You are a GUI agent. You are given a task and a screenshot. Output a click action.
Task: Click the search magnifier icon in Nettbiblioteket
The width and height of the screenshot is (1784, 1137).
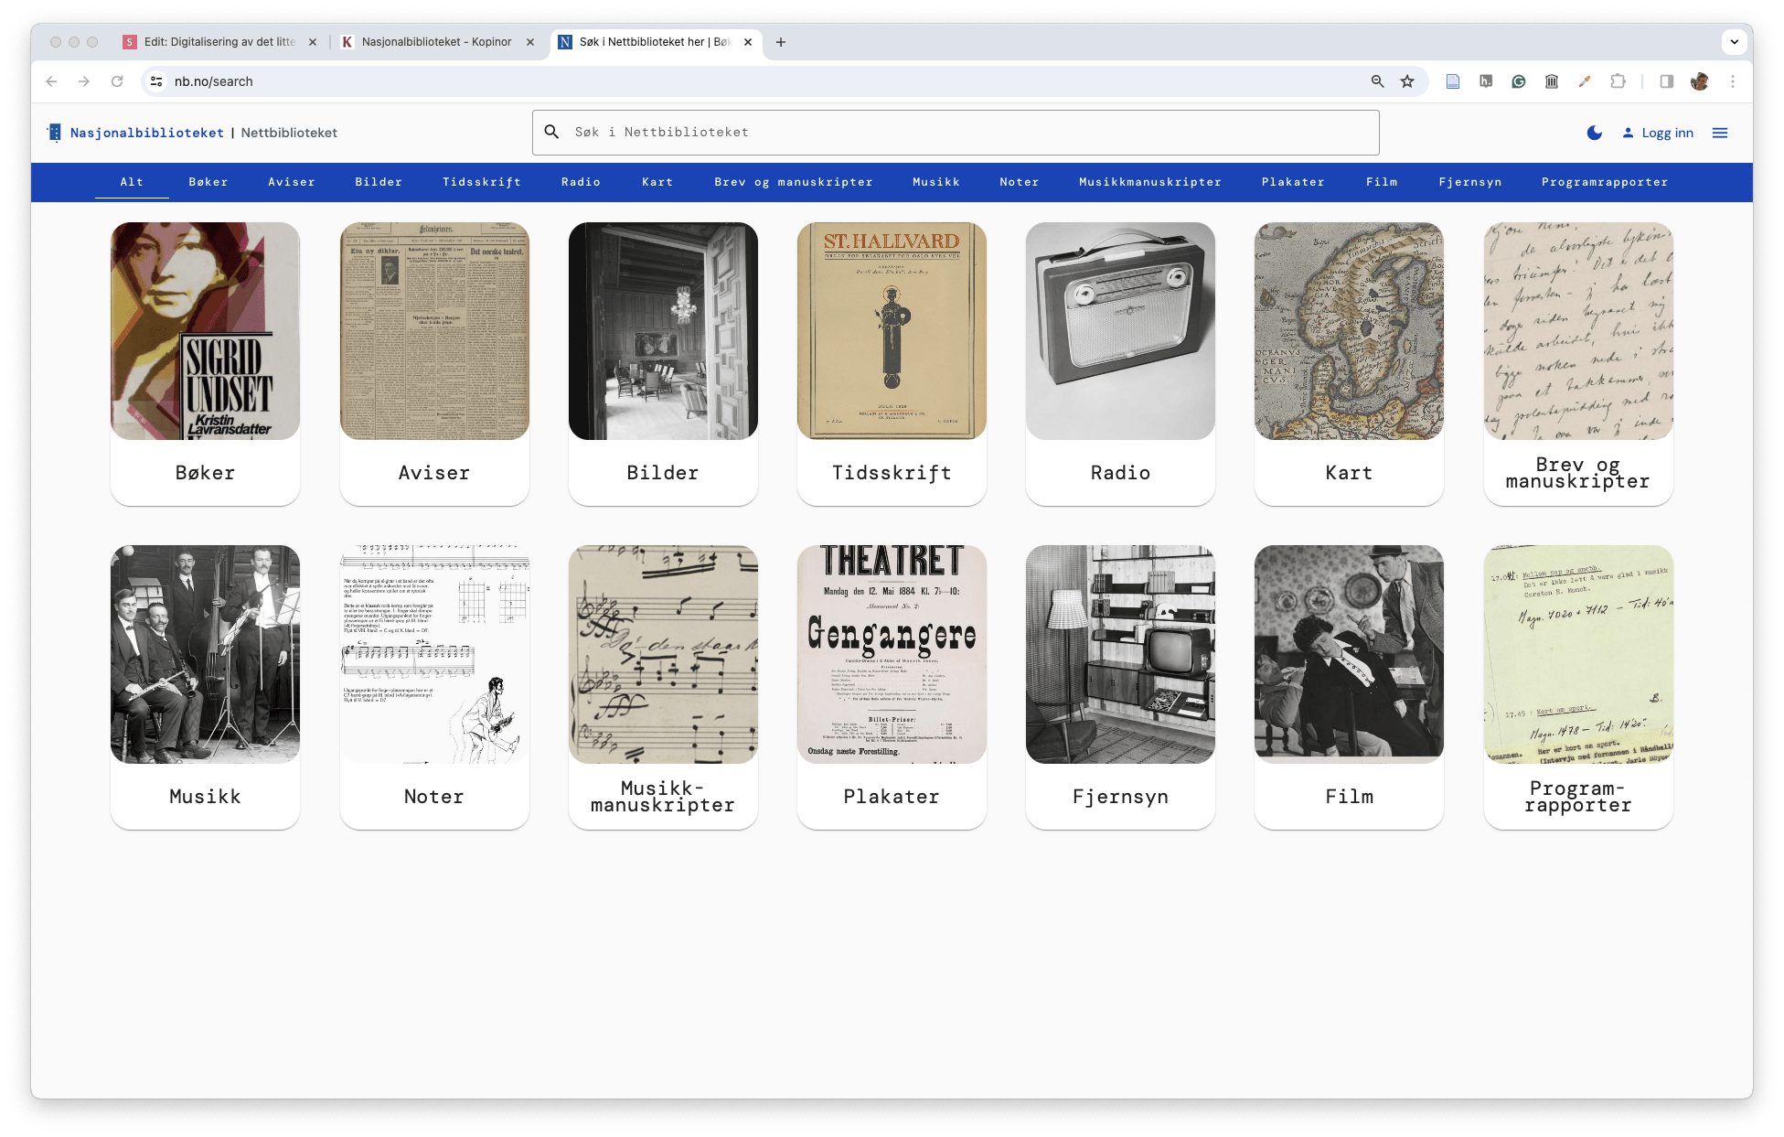(551, 132)
